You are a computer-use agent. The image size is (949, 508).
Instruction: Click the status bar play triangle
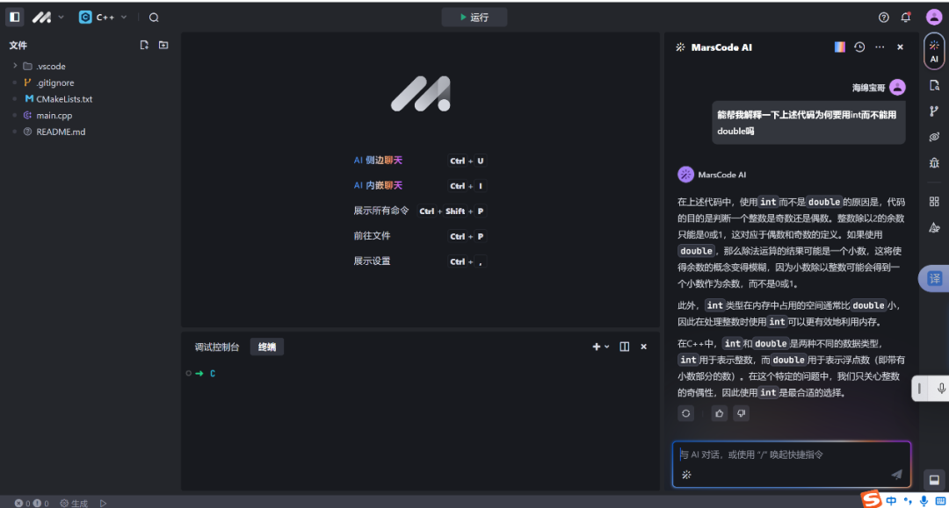click(x=104, y=503)
